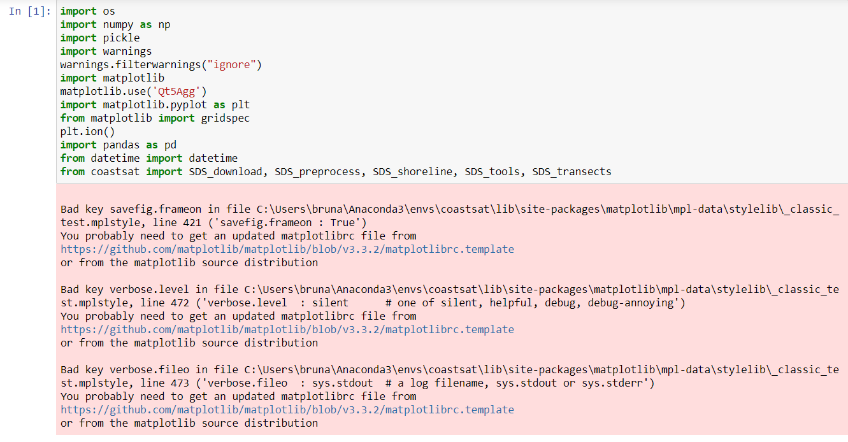Image resolution: width=848 pixels, height=442 pixels.
Task: Click SDS_transects in the import line
Action: (571, 172)
